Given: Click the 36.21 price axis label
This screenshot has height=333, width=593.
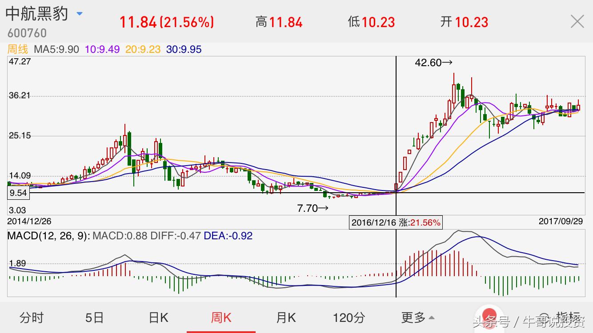Looking at the screenshot, I should tap(20, 95).
